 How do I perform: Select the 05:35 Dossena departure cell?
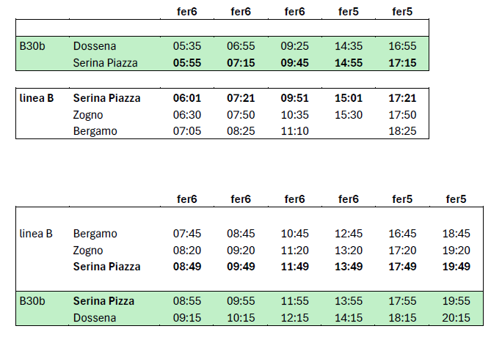click(x=186, y=46)
